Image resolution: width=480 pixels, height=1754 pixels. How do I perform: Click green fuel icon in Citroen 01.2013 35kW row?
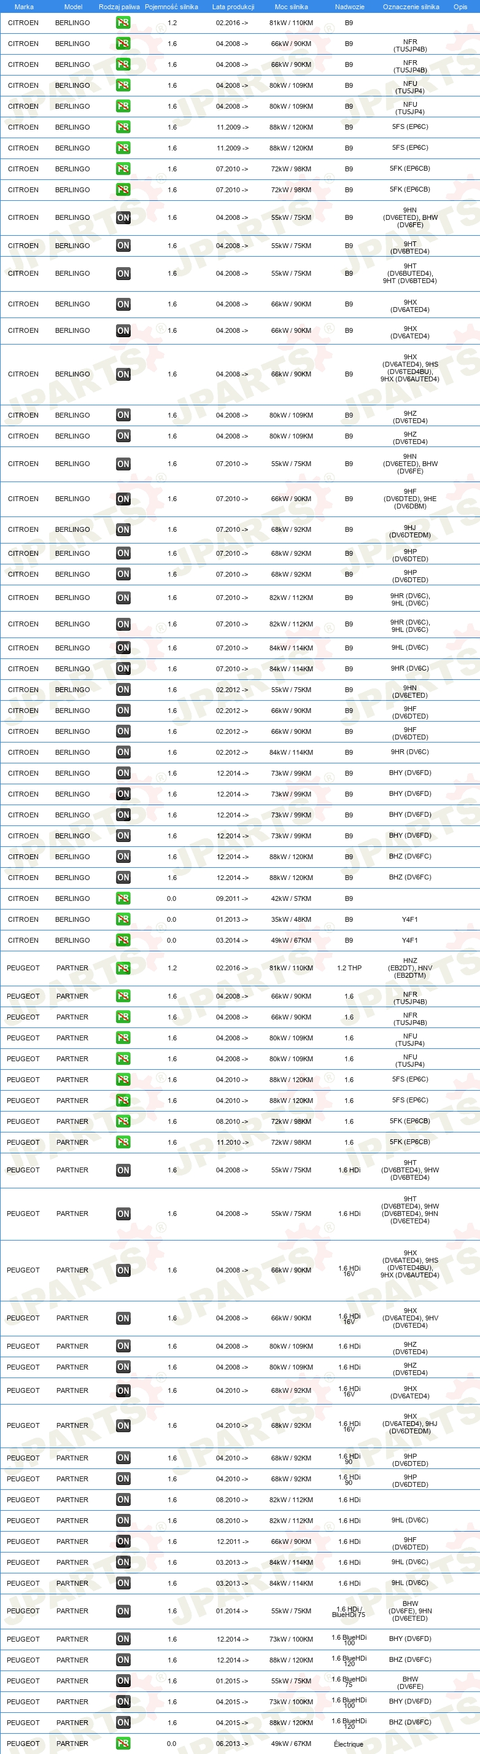pyautogui.click(x=123, y=920)
